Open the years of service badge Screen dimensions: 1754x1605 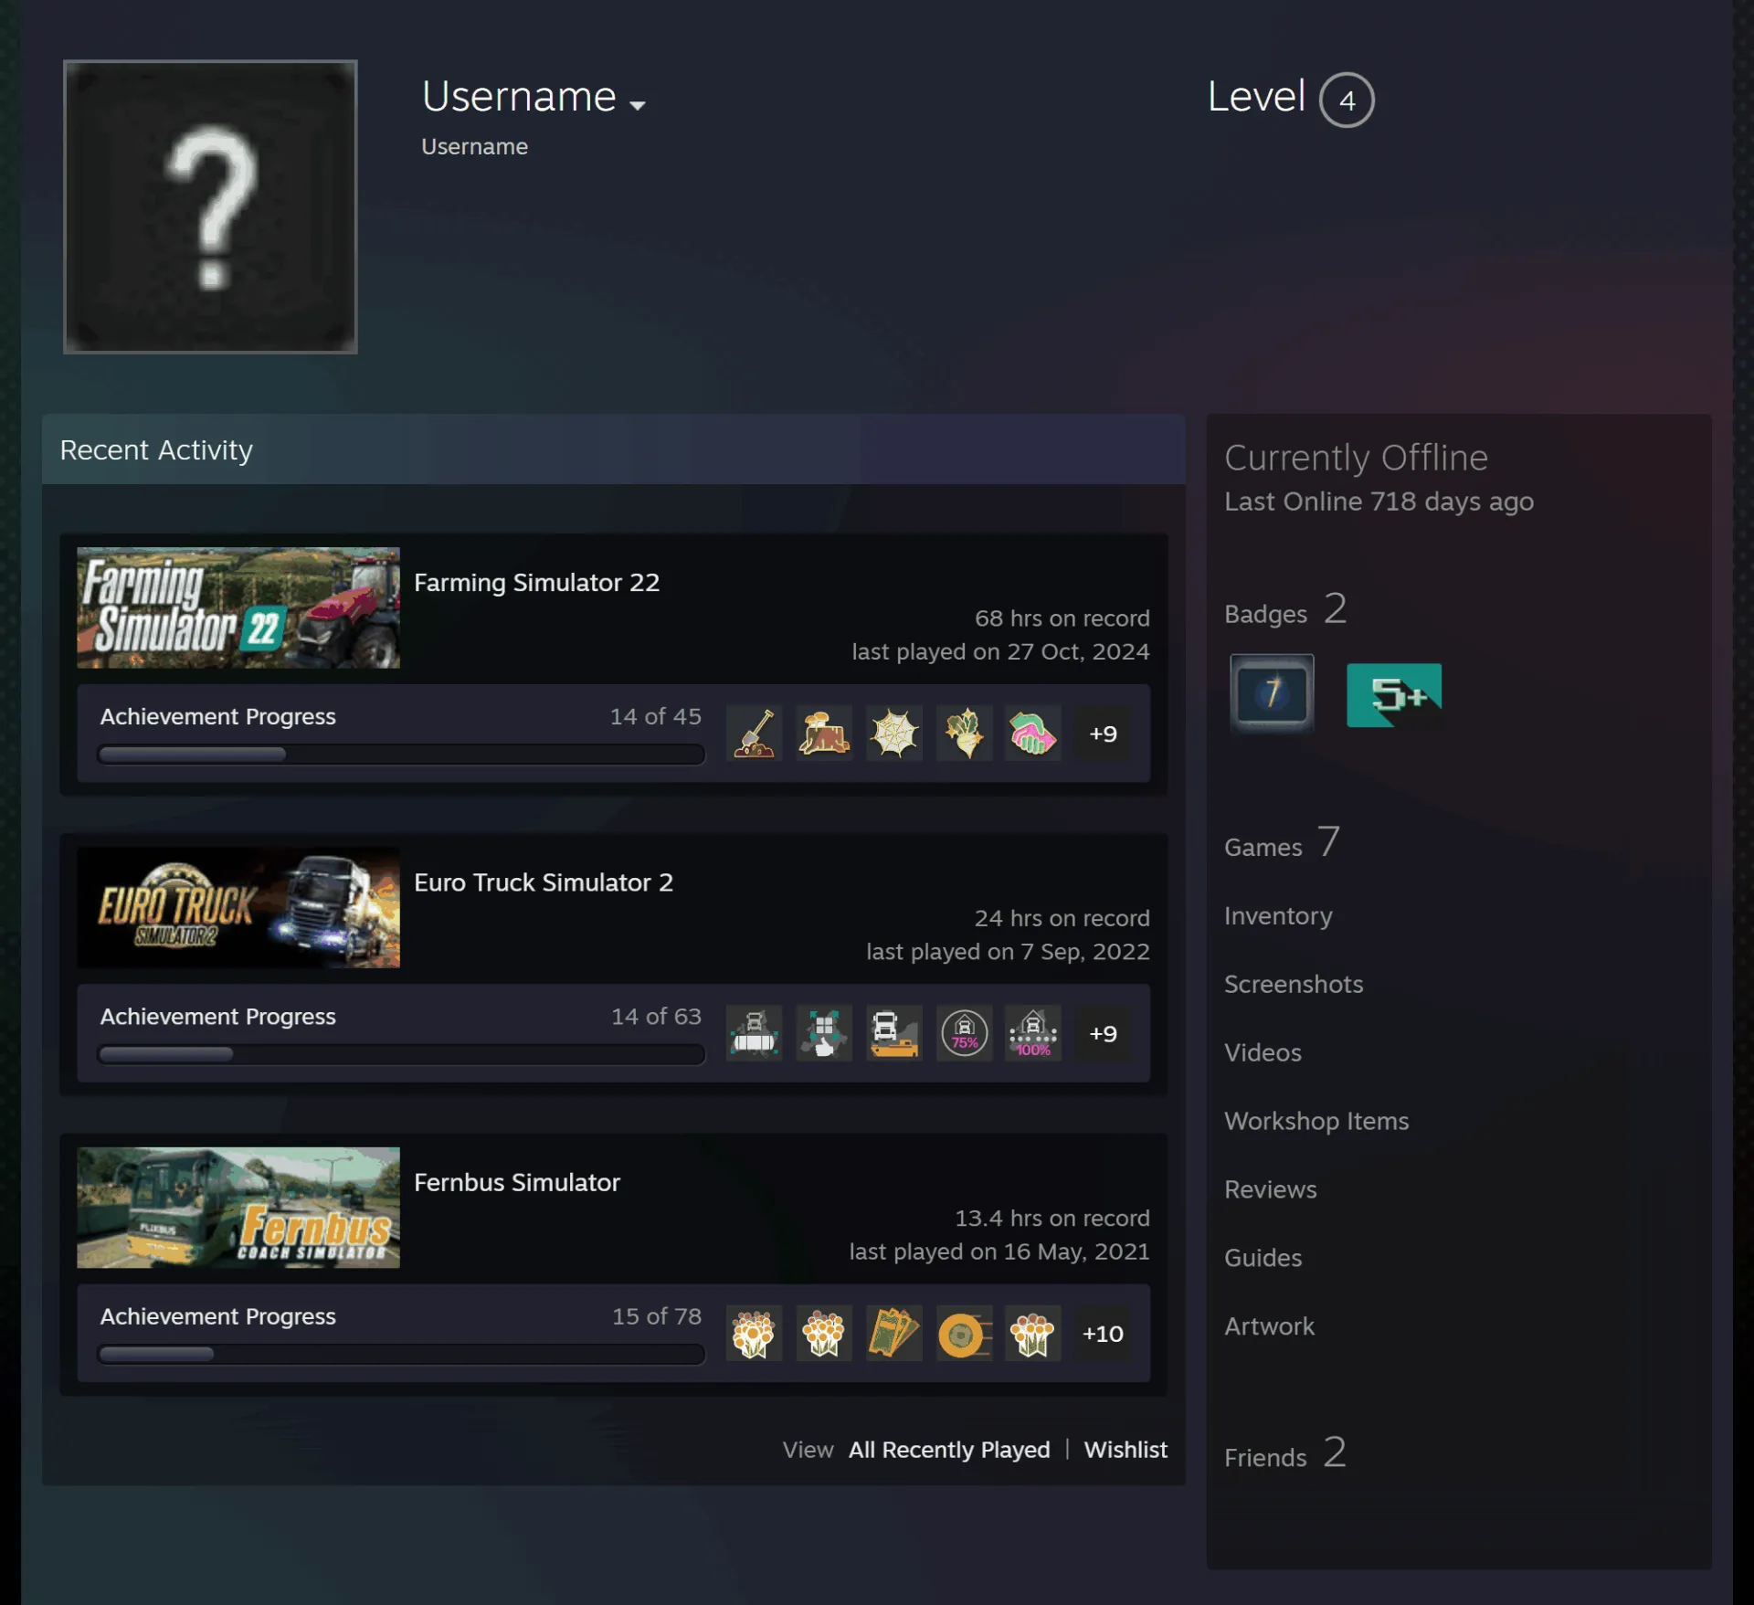coord(1272,693)
